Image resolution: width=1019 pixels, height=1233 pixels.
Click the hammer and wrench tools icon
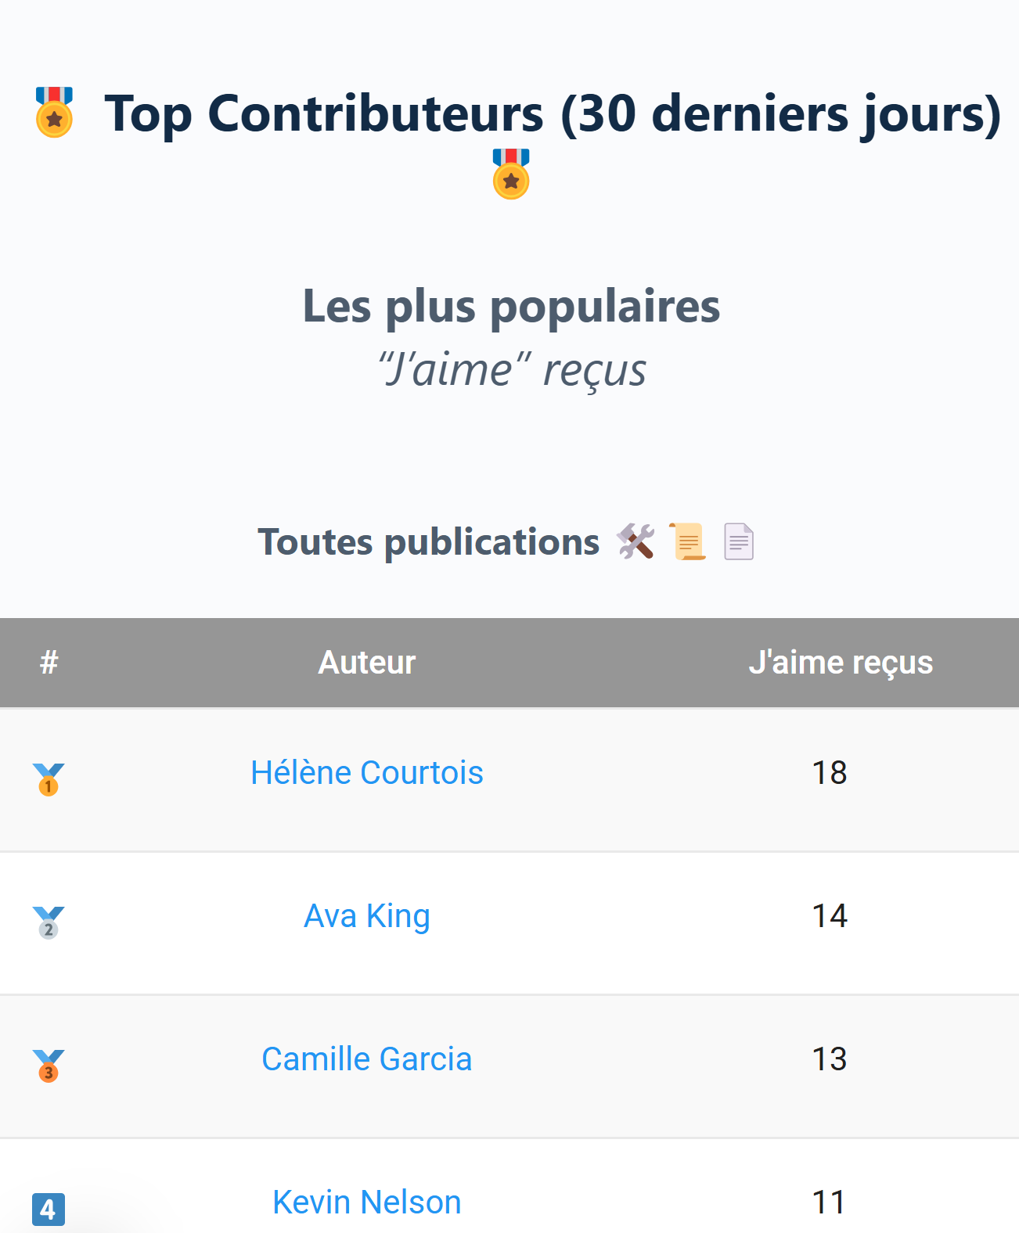636,541
